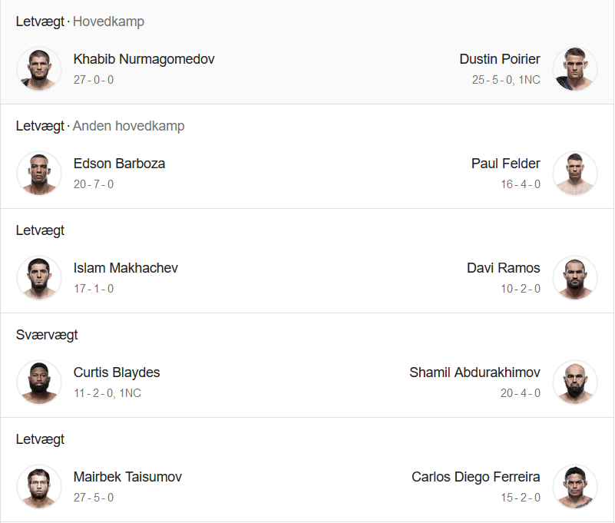Click Khabib Nurmagomedov's fighter photo
Image resolution: width=615 pixels, height=523 pixels.
tap(39, 69)
